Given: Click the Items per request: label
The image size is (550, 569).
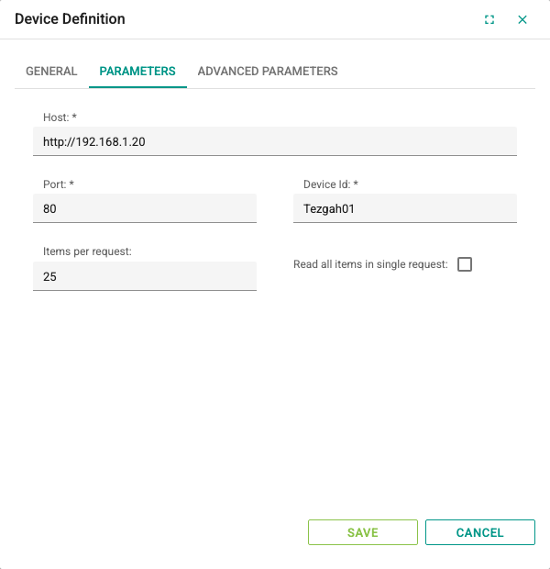Looking at the screenshot, I should point(87,251).
